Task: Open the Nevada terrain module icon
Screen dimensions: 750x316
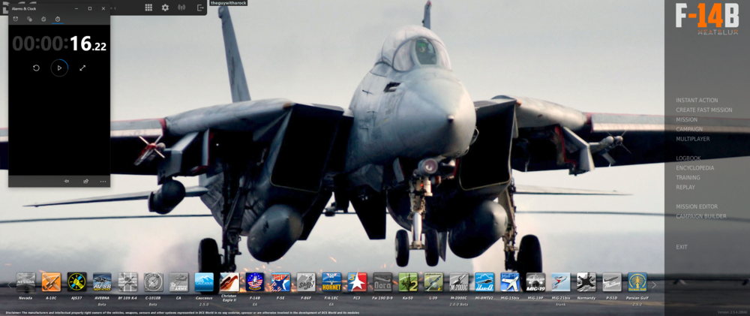Action: point(25,282)
